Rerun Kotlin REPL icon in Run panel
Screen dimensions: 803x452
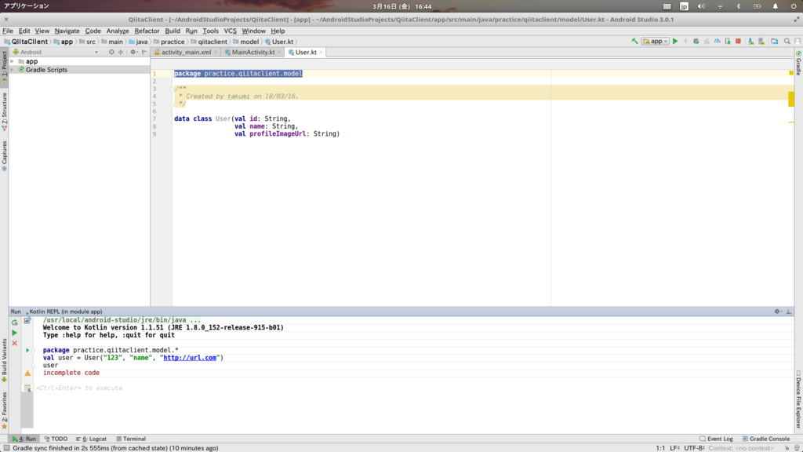click(x=14, y=323)
